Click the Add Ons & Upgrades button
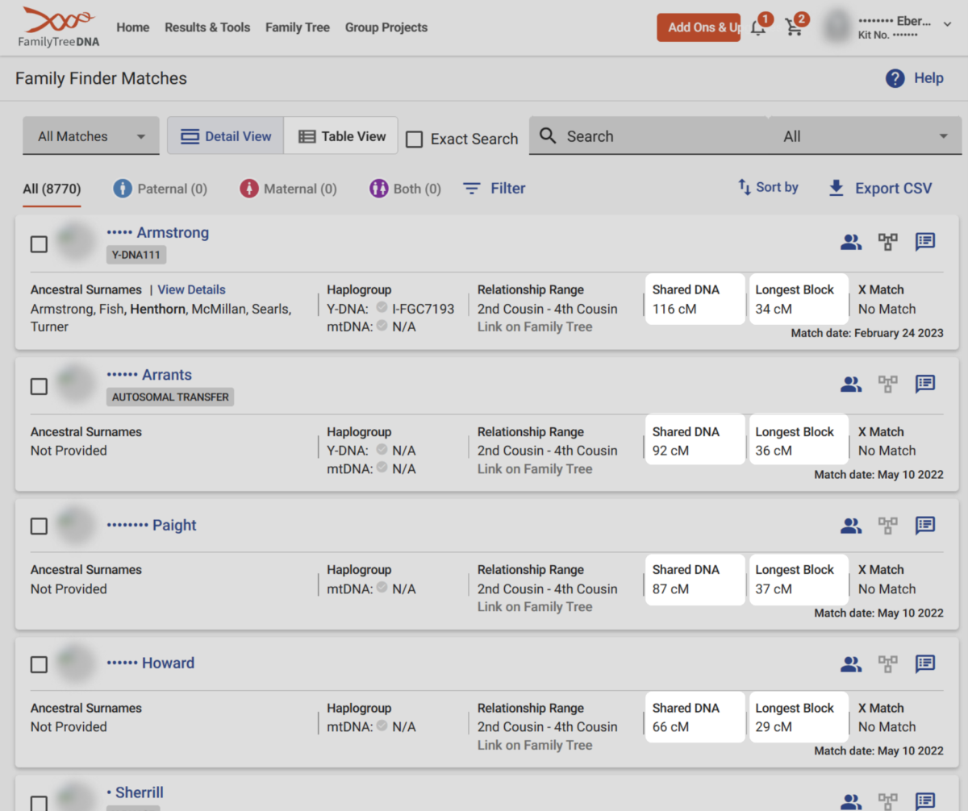The height and width of the screenshot is (811, 968). tap(699, 27)
